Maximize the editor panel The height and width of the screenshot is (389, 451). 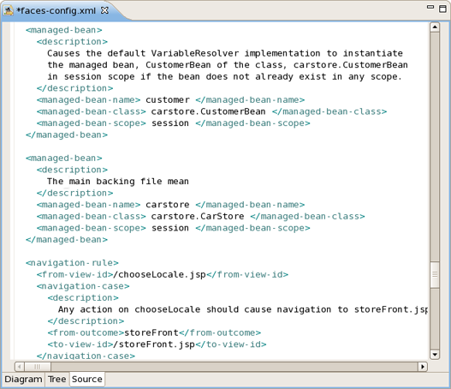click(443, 9)
